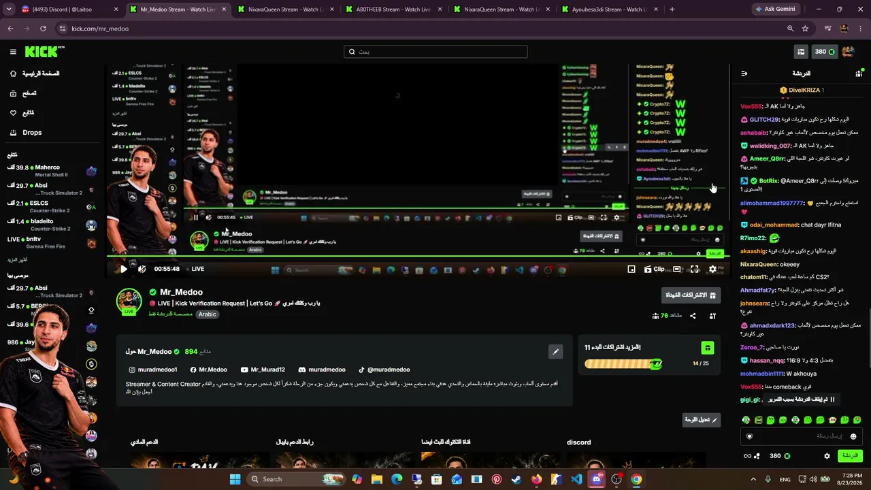The height and width of the screenshot is (490, 871).
Task: Select the Arabic language tag
Action: (208, 314)
